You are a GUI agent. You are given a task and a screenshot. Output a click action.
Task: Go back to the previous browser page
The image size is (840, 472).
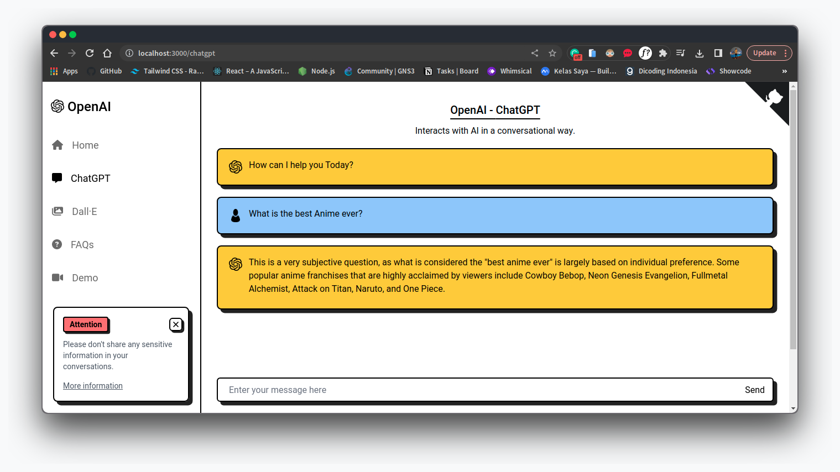coord(54,53)
